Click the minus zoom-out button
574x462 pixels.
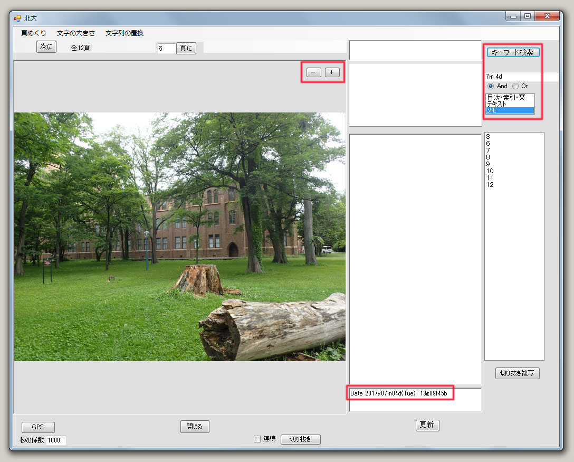[x=313, y=72]
